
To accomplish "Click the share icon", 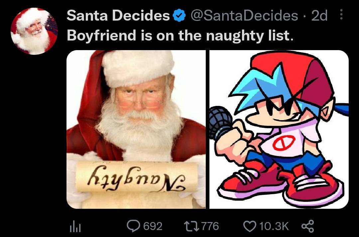I will click(x=307, y=226).
